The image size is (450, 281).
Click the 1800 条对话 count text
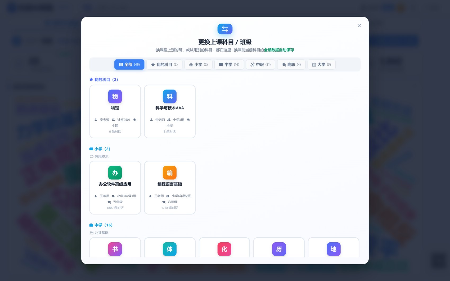[115, 208]
